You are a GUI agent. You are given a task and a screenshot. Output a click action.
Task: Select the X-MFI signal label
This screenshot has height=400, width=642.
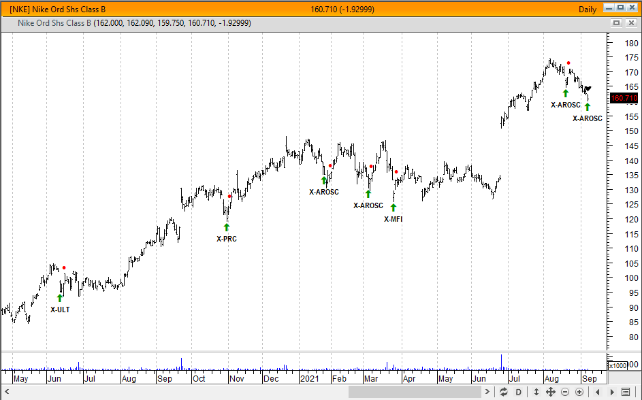point(393,219)
